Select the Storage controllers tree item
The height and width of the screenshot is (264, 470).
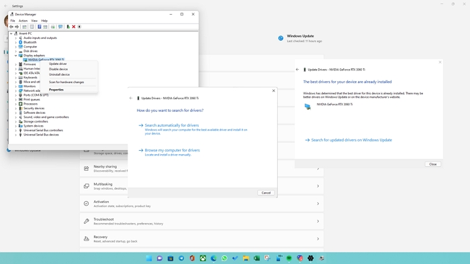pyautogui.click(x=36, y=121)
